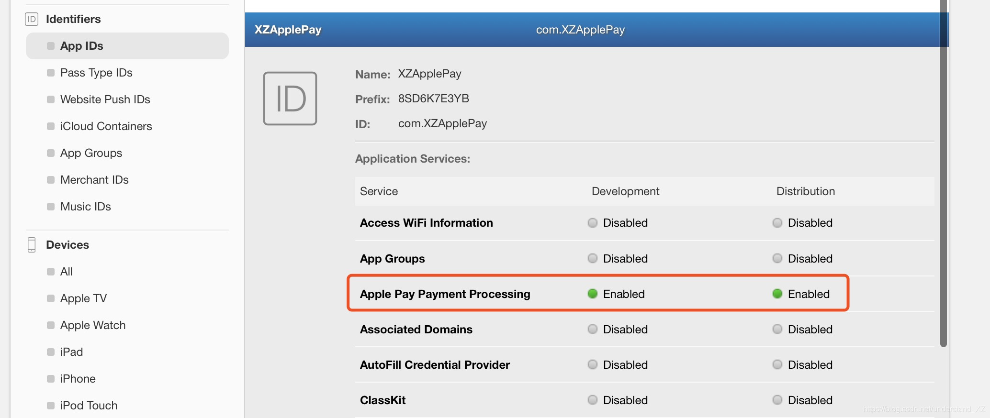This screenshot has width=990, height=418.
Task: Open iCloud Containers section
Action: tap(106, 126)
